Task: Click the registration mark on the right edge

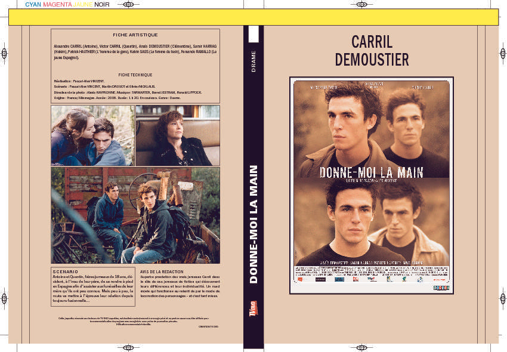Action: pyautogui.click(x=502, y=53)
